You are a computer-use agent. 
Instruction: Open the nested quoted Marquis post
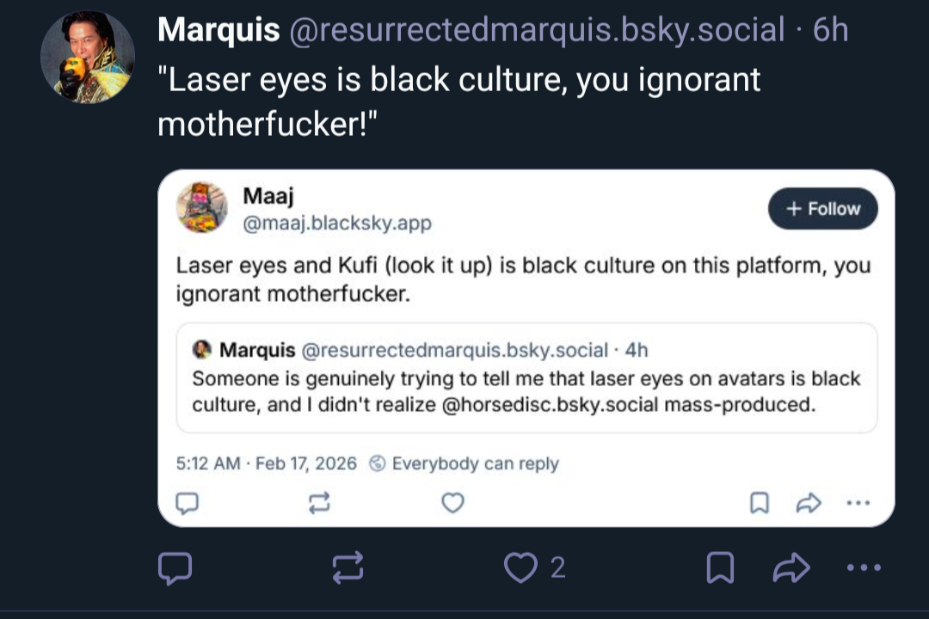[x=526, y=377]
